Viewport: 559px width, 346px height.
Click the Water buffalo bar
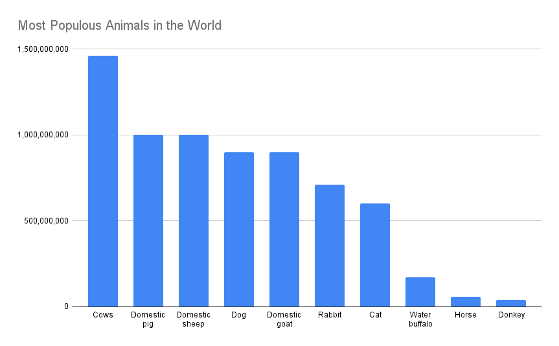click(x=420, y=292)
